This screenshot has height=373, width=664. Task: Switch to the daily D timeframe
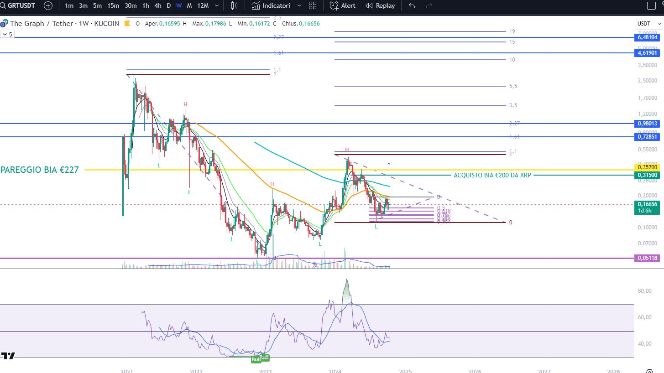click(x=169, y=5)
